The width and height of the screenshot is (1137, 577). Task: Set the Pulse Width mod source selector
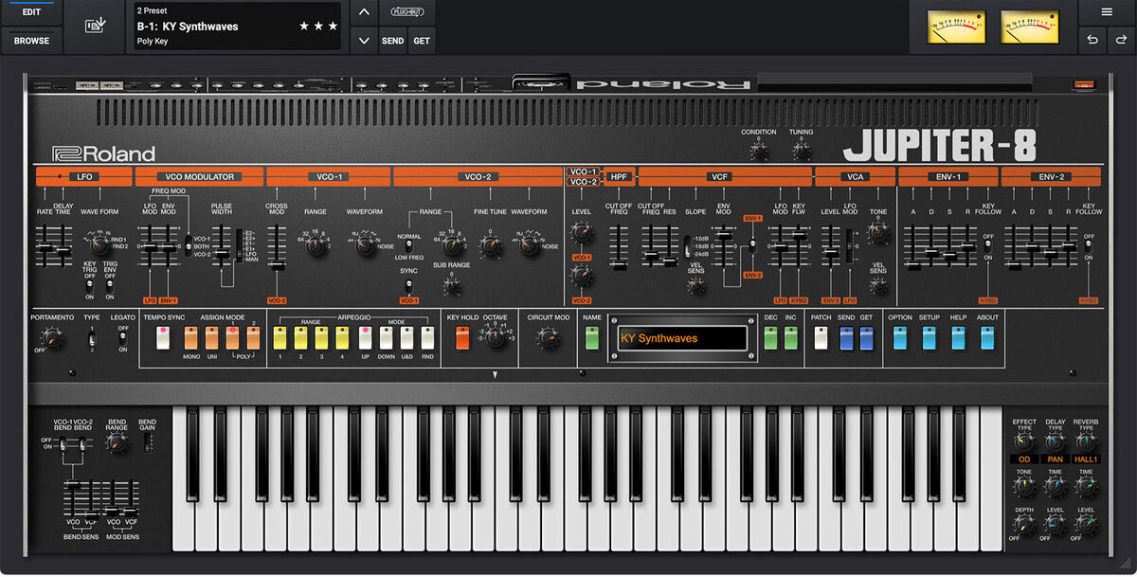237,244
